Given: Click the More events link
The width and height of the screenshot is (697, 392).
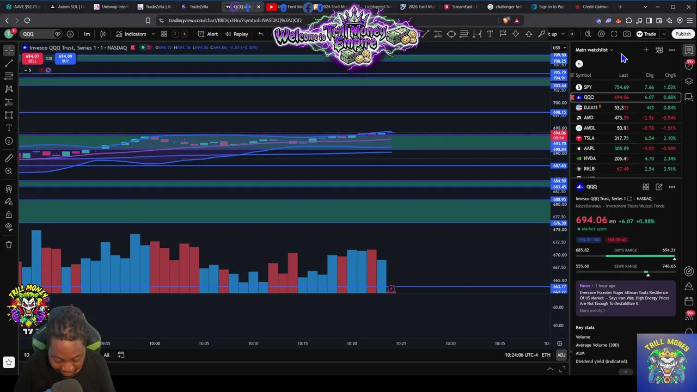Looking at the screenshot, I should pos(592,311).
